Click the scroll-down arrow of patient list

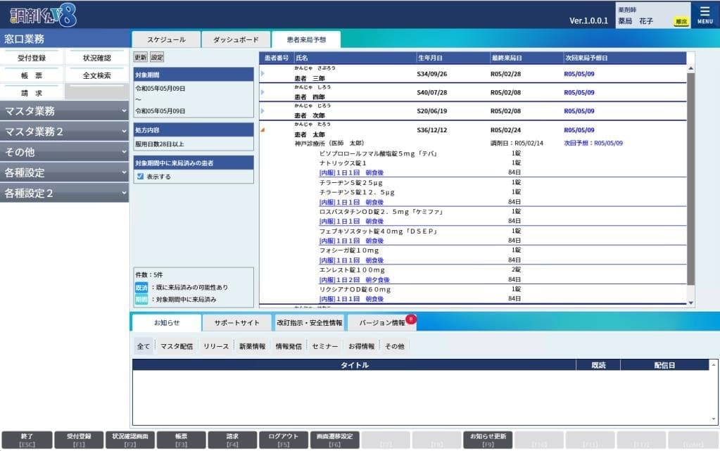pyautogui.click(x=690, y=303)
